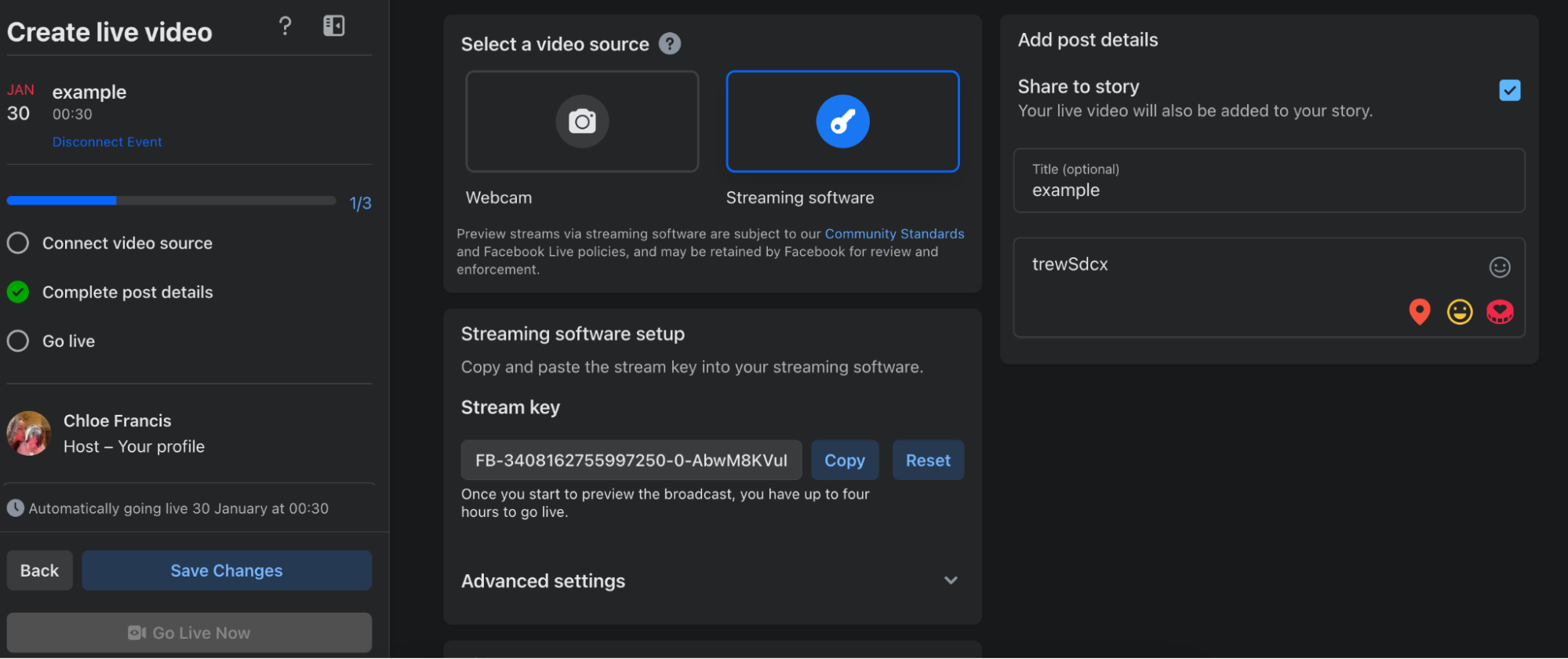Click the help question mark icon beside Create live video
Screen dimensions: 1568x659
(x=286, y=26)
